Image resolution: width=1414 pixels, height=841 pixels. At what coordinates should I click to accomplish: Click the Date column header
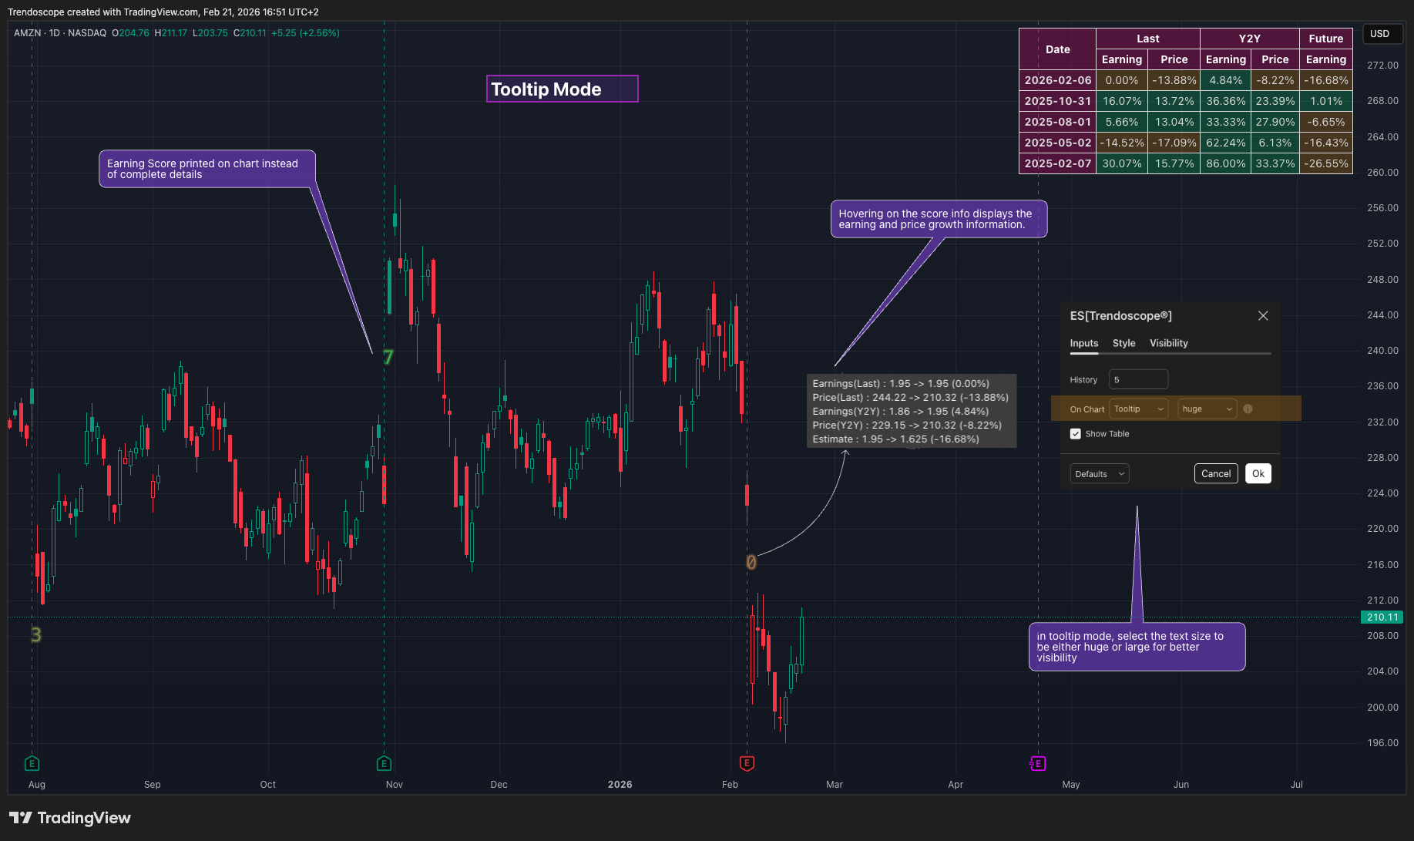coord(1057,49)
